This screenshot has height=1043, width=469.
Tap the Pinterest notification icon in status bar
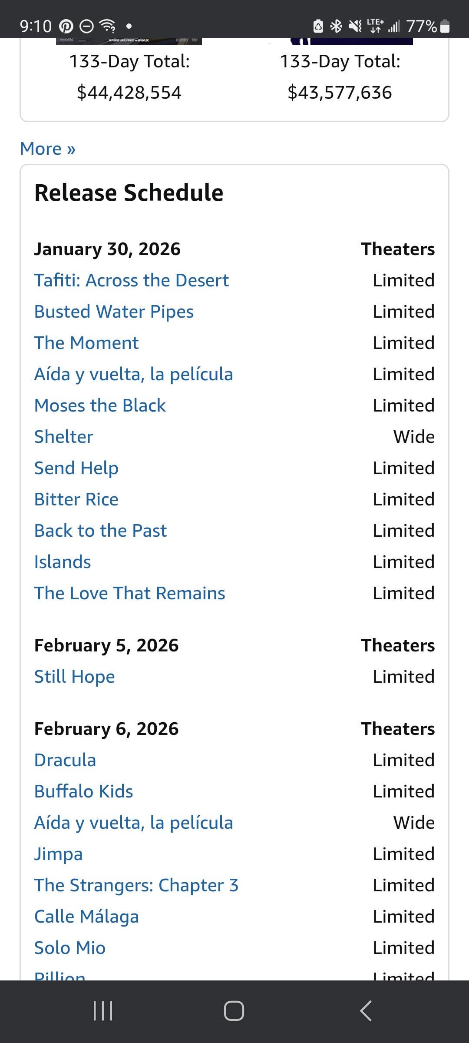(66, 27)
